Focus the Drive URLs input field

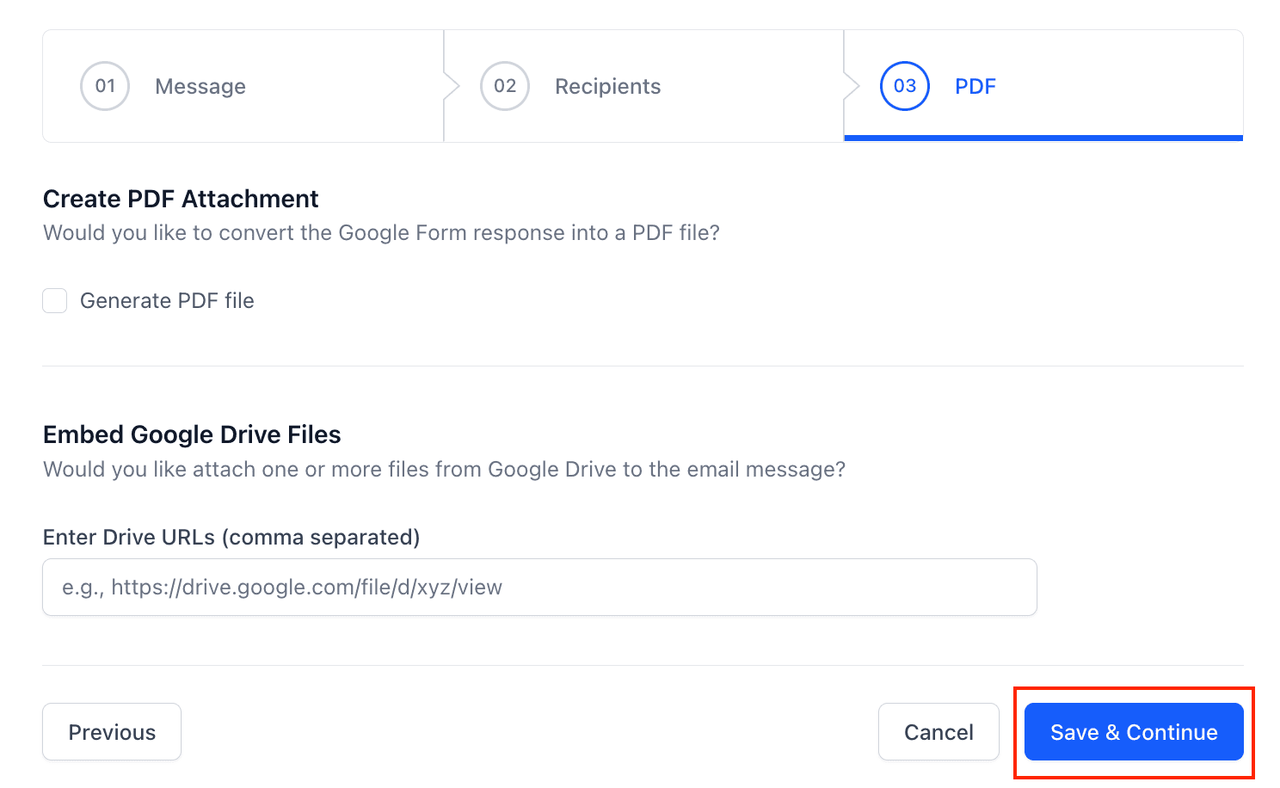[539, 588]
